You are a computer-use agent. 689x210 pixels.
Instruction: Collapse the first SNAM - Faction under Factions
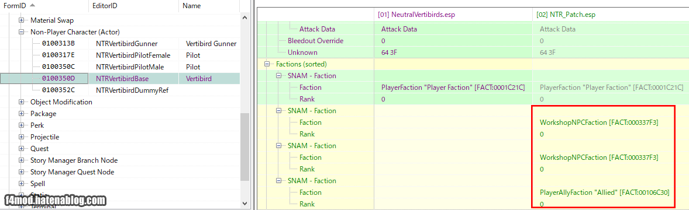278,76
